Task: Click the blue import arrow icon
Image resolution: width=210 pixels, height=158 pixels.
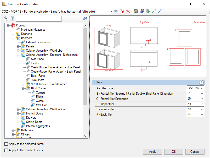Action: point(160,12)
